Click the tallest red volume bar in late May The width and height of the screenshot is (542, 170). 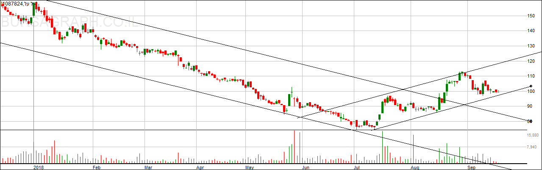click(295, 147)
